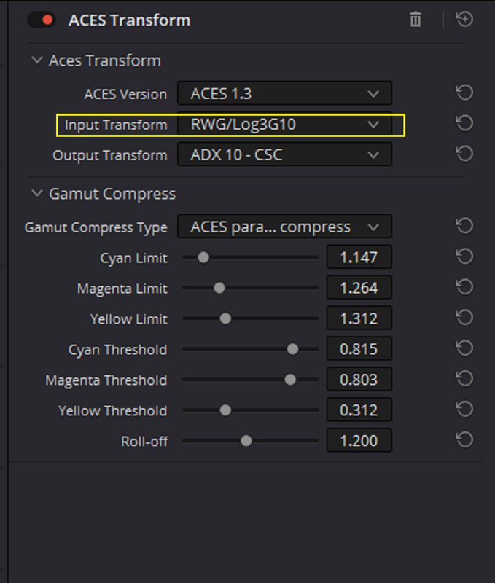Reset entire ACES Transform effect via top reset icon
Screen dimensions: 495x583
(x=464, y=19)
